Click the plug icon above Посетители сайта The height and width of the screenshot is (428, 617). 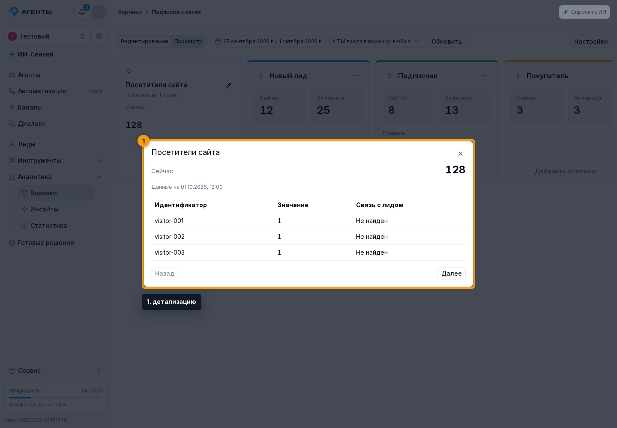pos(129,71)
